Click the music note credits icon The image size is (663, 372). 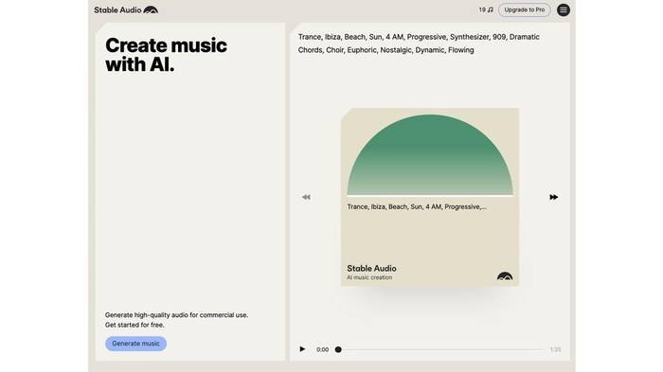[491, 9]
